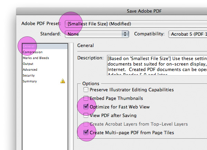This screenshot has width=207, height=150.
Task: Select Summary in the settings list
Action: [x=45, y=81]
